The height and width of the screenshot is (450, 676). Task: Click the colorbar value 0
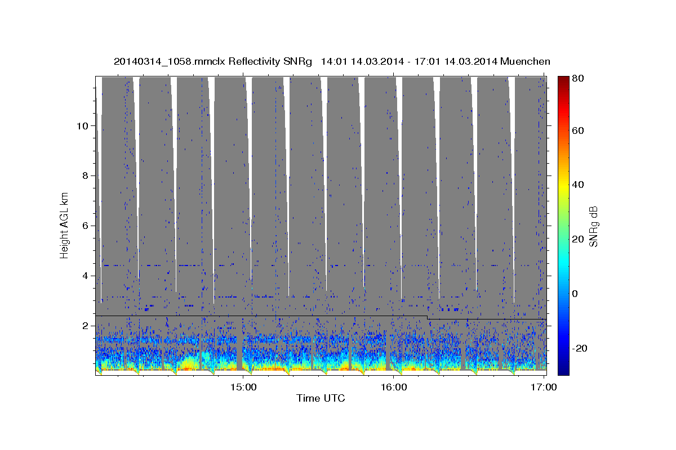point(575,294)
